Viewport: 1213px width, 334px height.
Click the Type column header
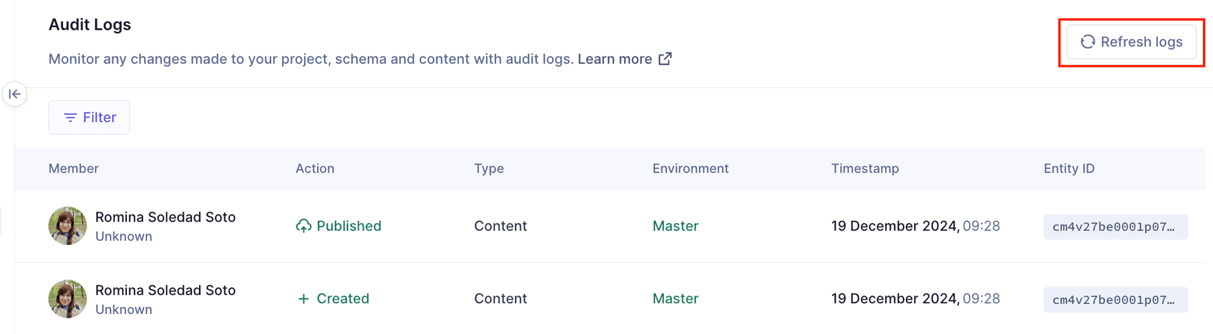(x=489, y=169)
